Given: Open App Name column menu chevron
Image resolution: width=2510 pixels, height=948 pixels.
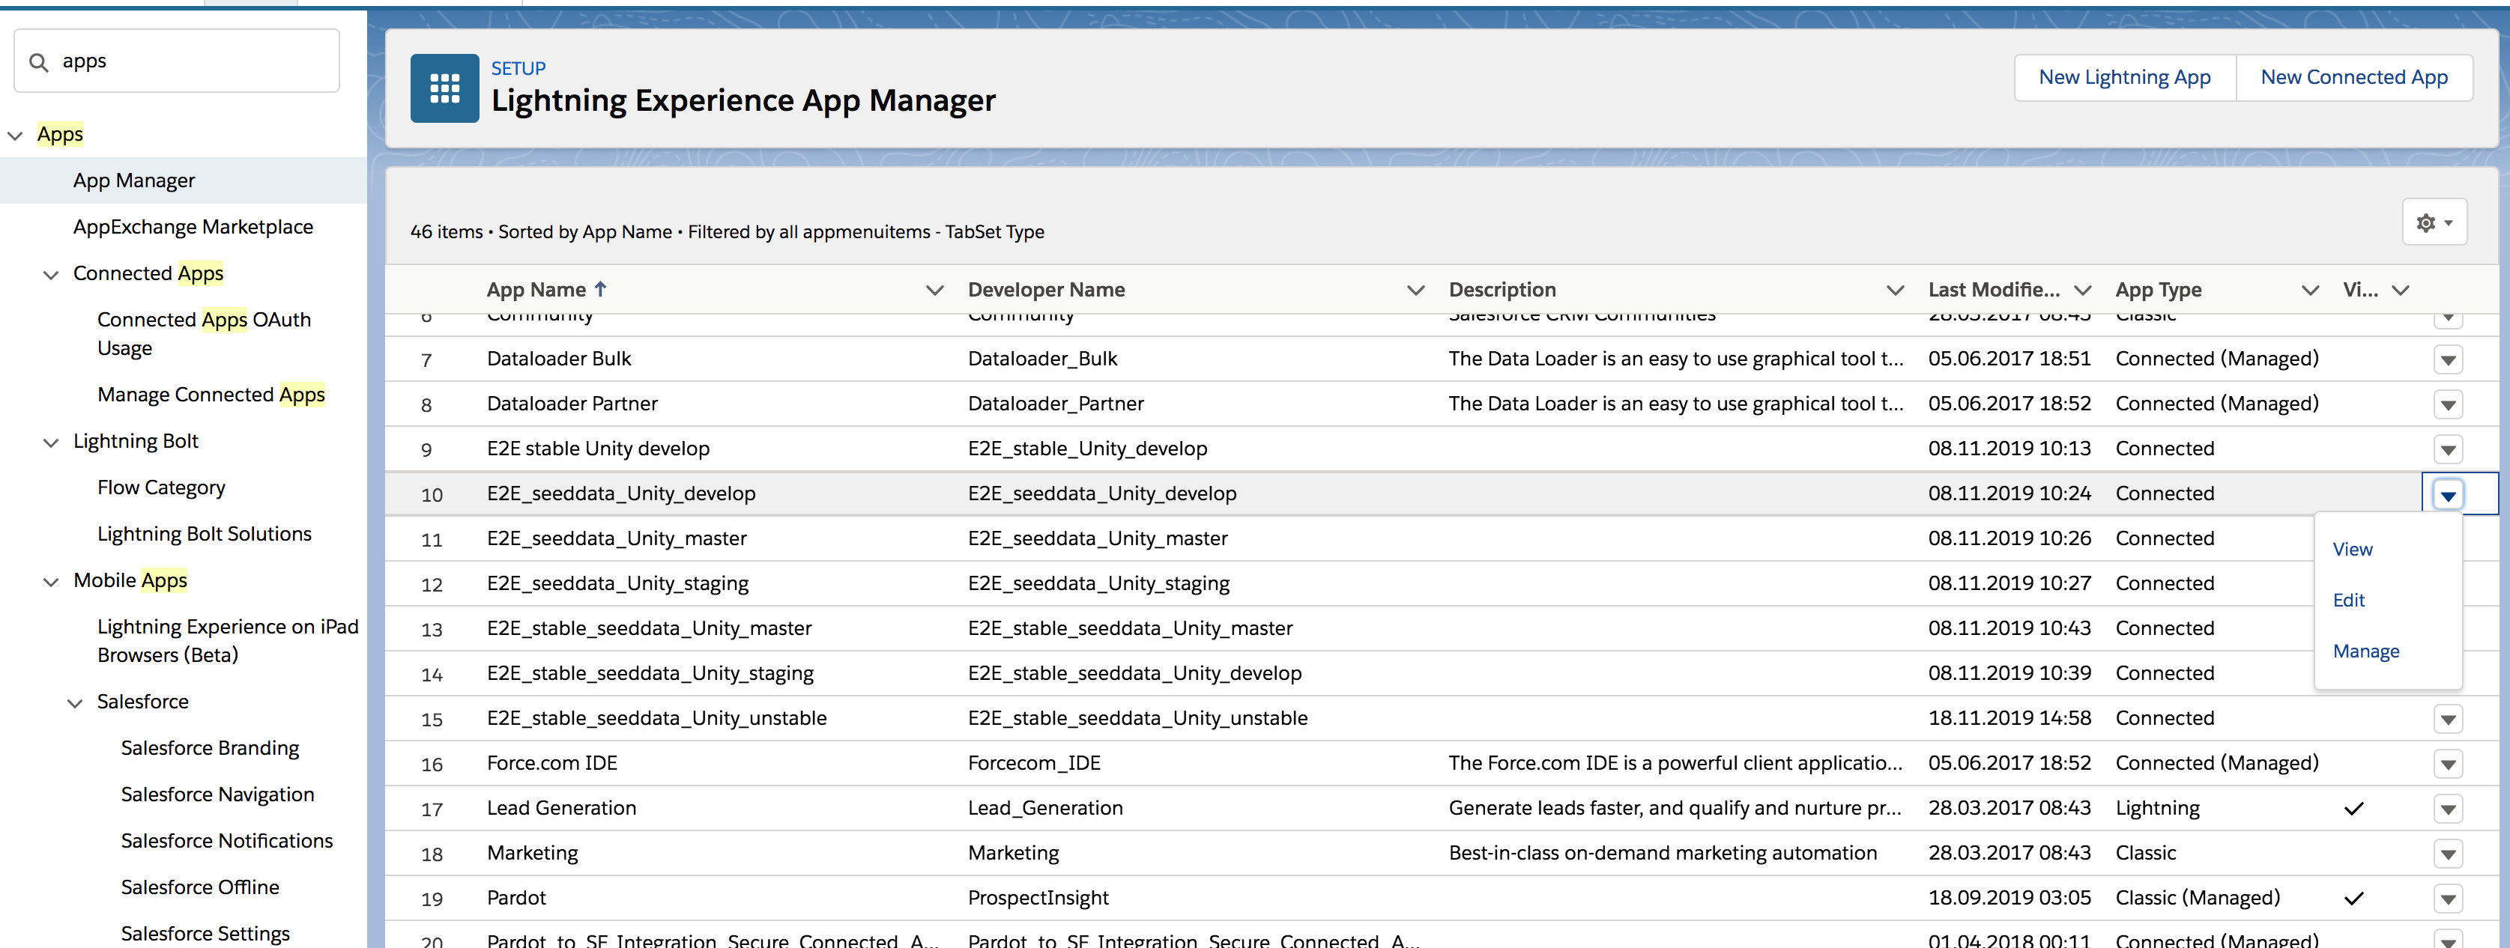Looking at the screenshot, I should pyautogui.click(x=934, y=291).
